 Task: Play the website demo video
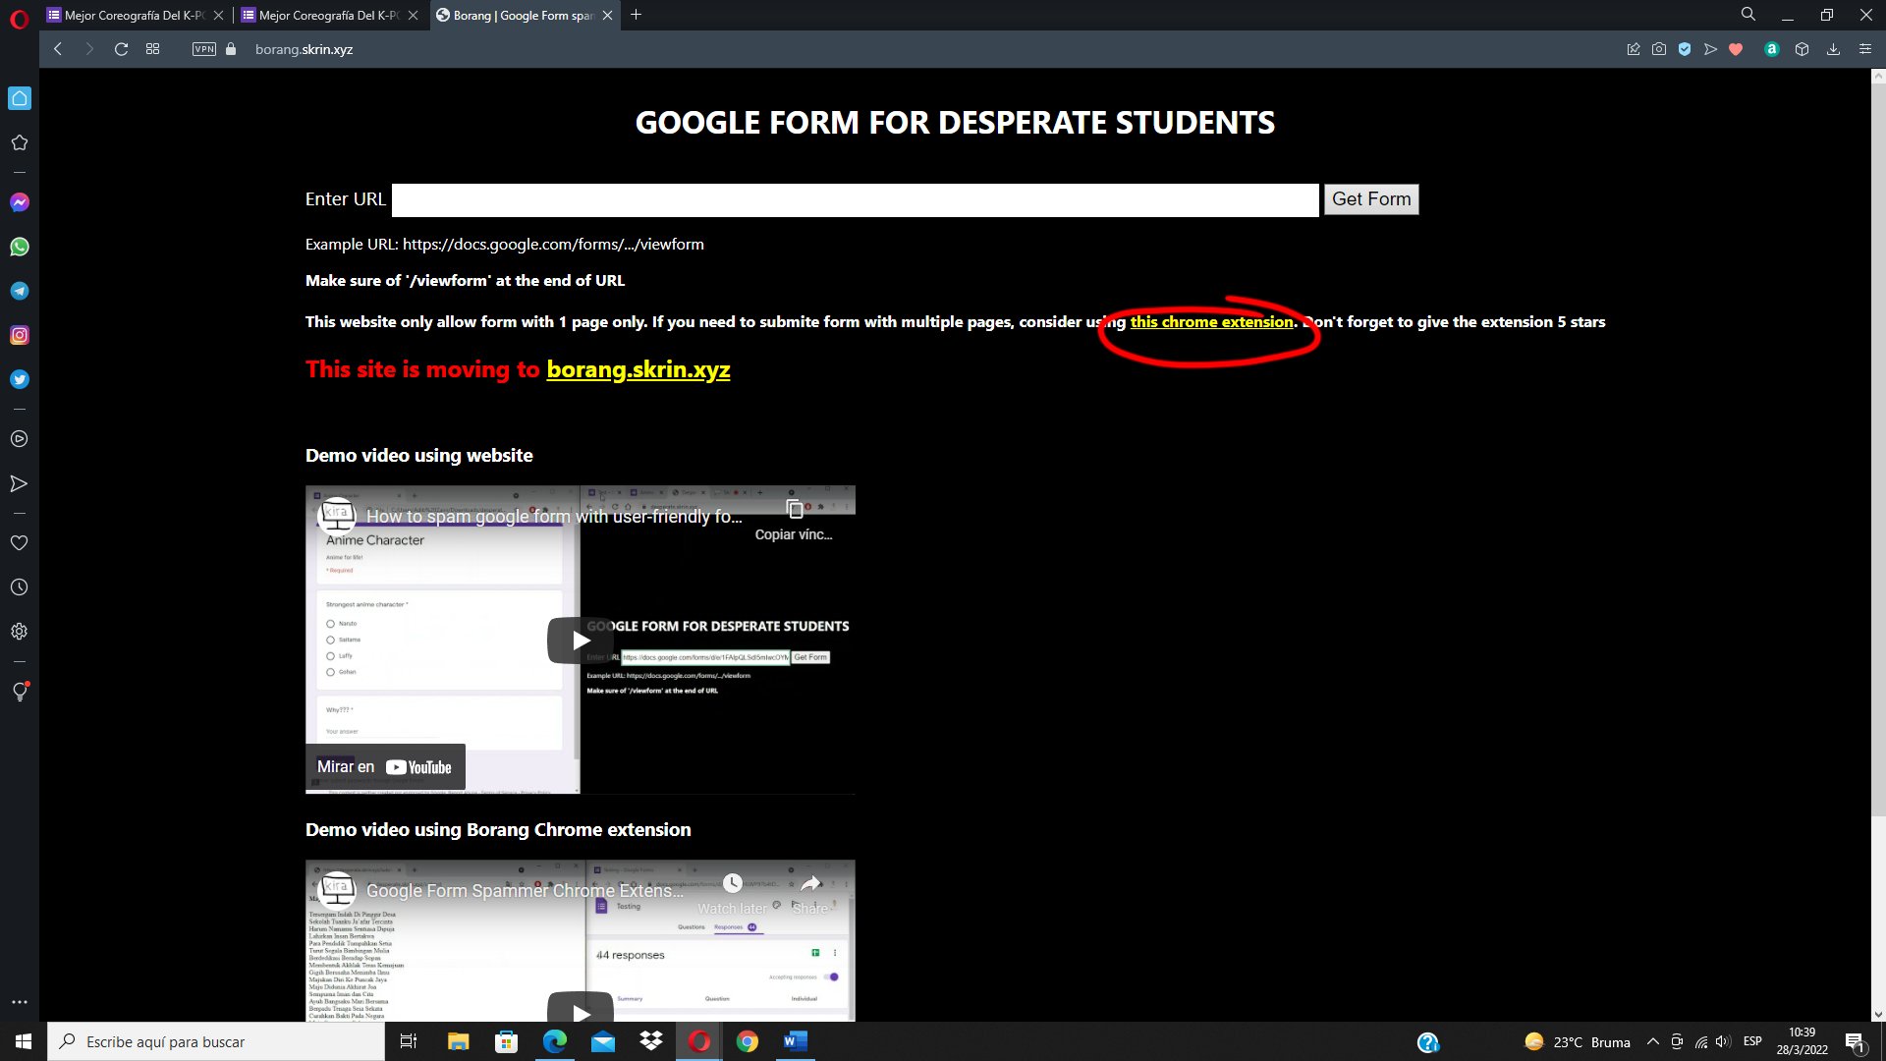tap(581, 641)
